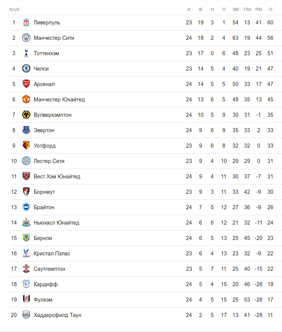Screen dimensions: 282x332
Task: Open the Борнмут team link
Action: click(x=44, y=192)
